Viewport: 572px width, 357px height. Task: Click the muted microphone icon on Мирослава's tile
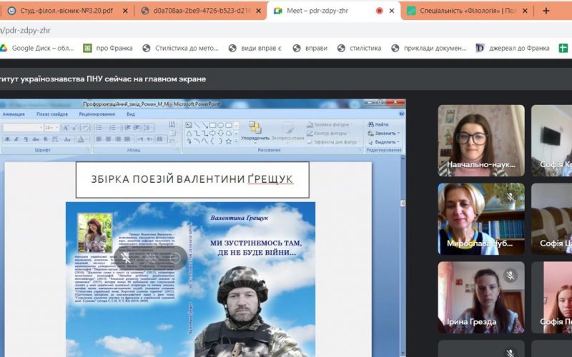tap(510, 196)
